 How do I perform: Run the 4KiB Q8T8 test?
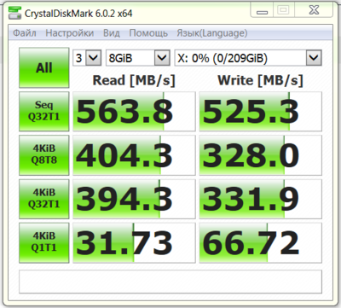(44, 155)
